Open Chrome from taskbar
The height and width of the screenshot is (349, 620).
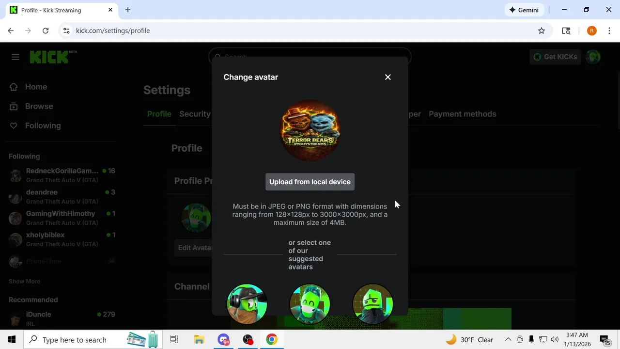(x=272, y=340)
